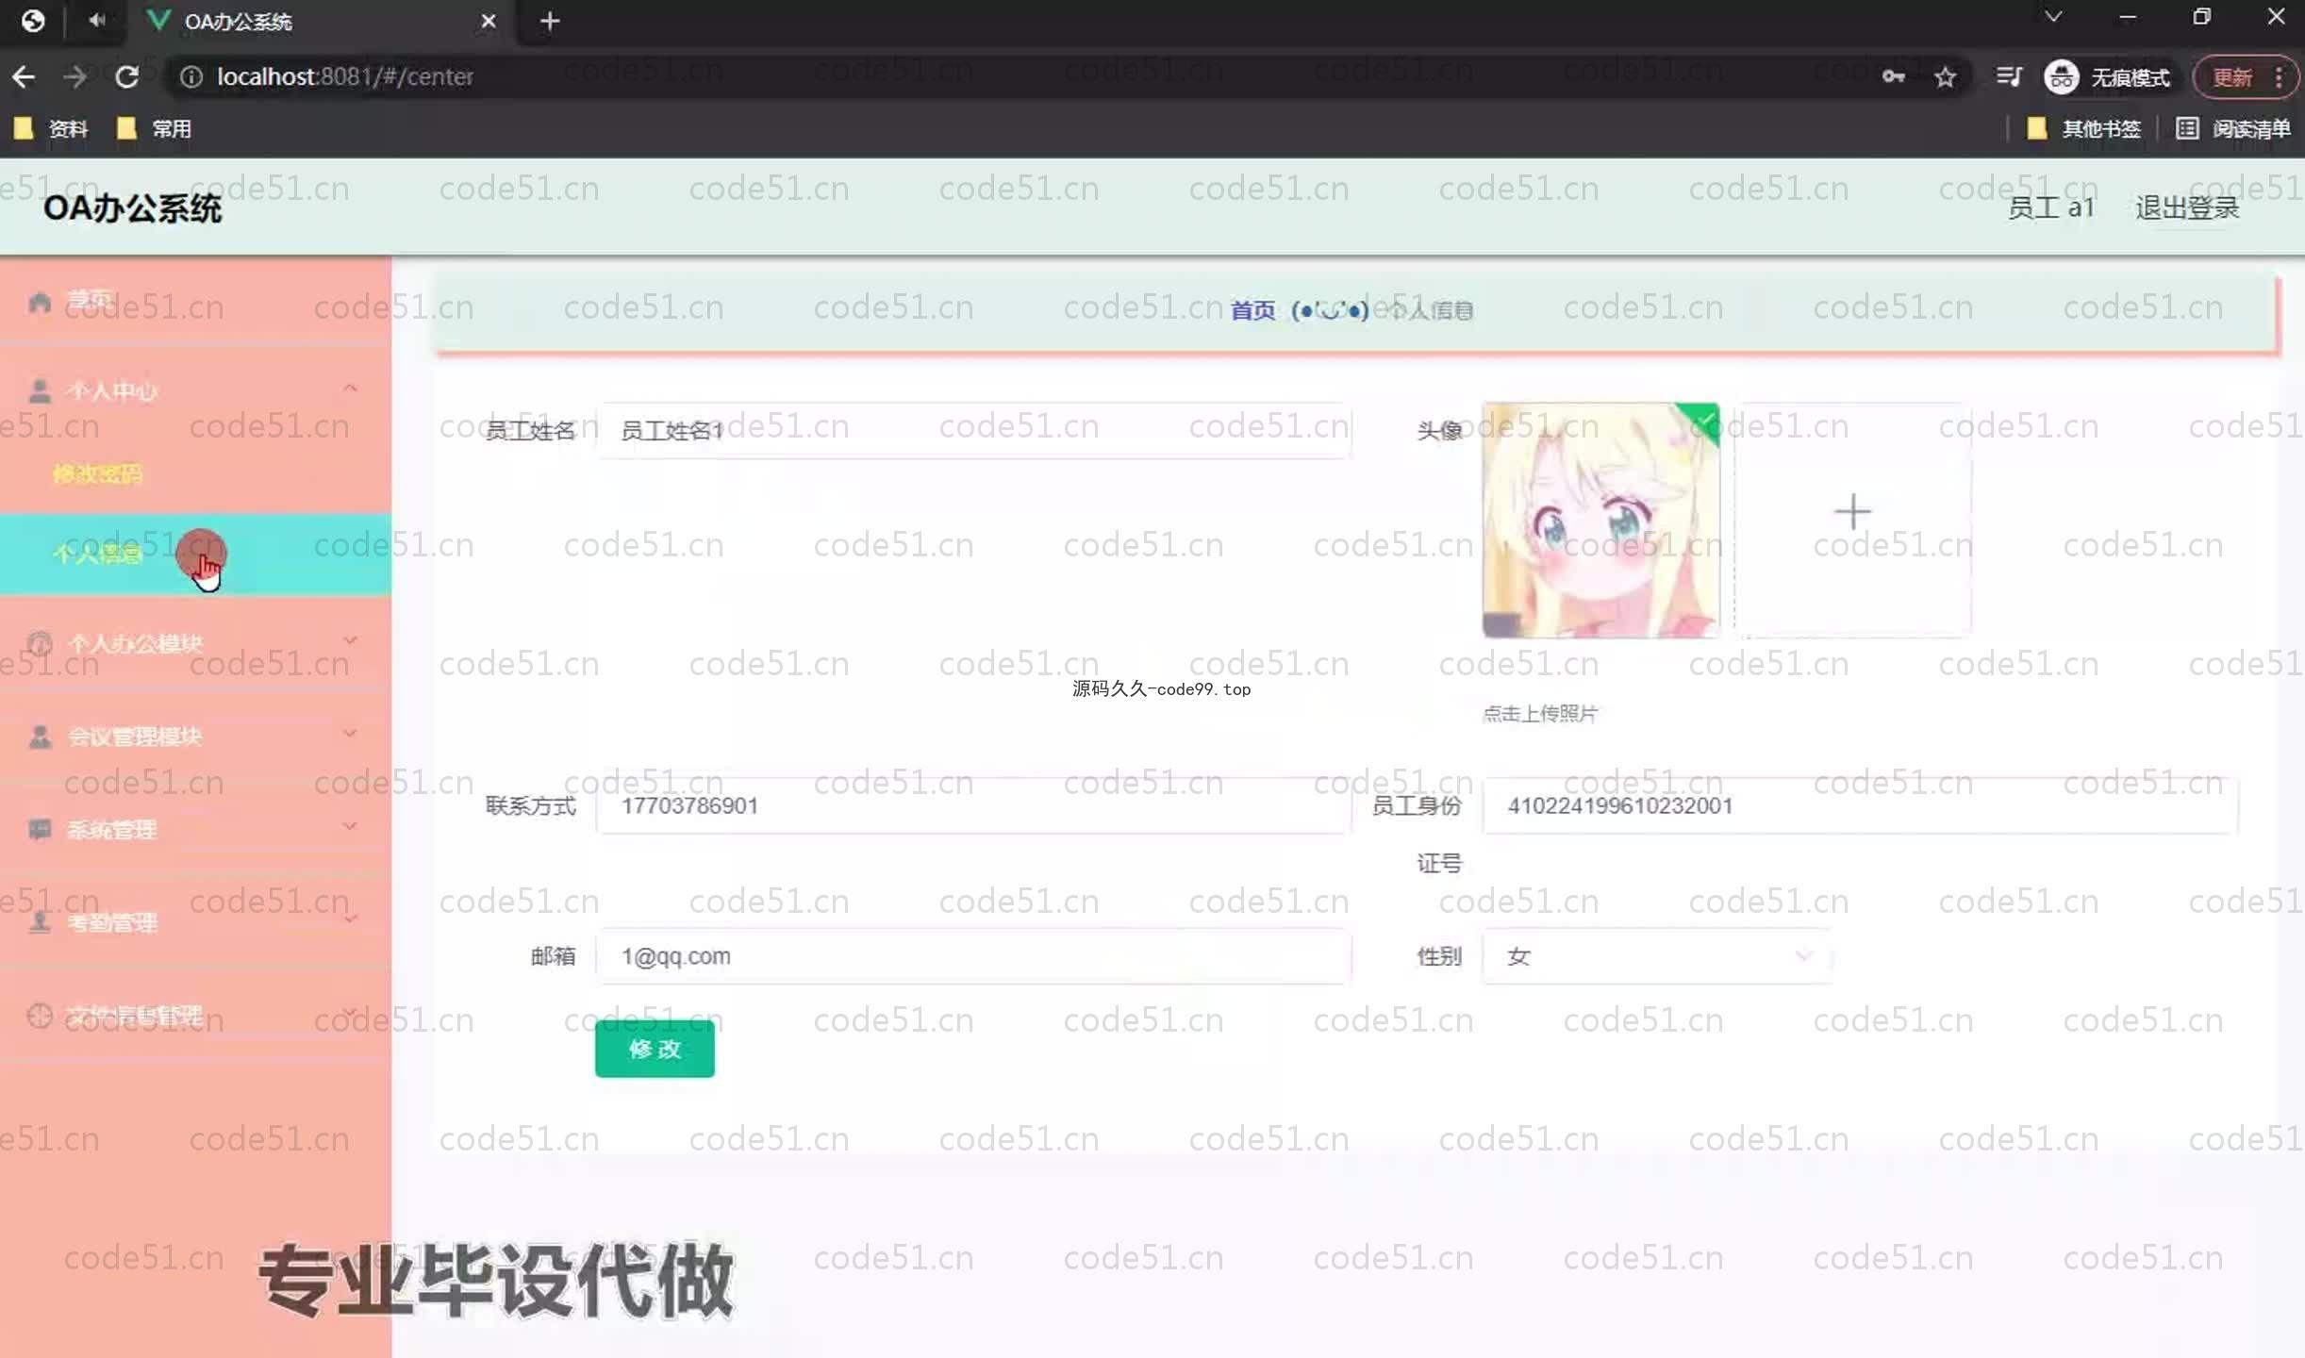
Task: Click the 会议管理模块 sidebar icon
Action: coord(40,737)
